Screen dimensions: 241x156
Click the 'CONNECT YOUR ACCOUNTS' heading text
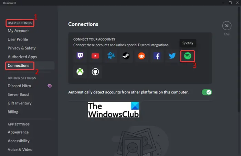pos(94,40)
